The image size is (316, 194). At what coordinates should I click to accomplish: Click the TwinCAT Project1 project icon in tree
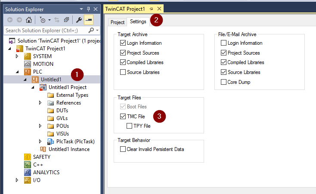(19, 49)
